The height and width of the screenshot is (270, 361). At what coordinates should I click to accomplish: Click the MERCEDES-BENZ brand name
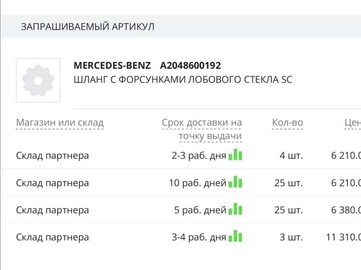click(112, 65)
